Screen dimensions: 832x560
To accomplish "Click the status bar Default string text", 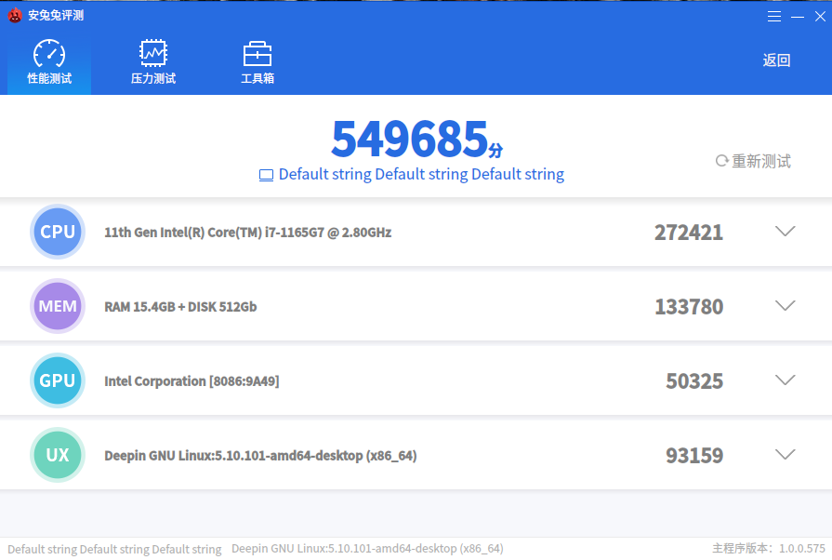I will [114, 550].
